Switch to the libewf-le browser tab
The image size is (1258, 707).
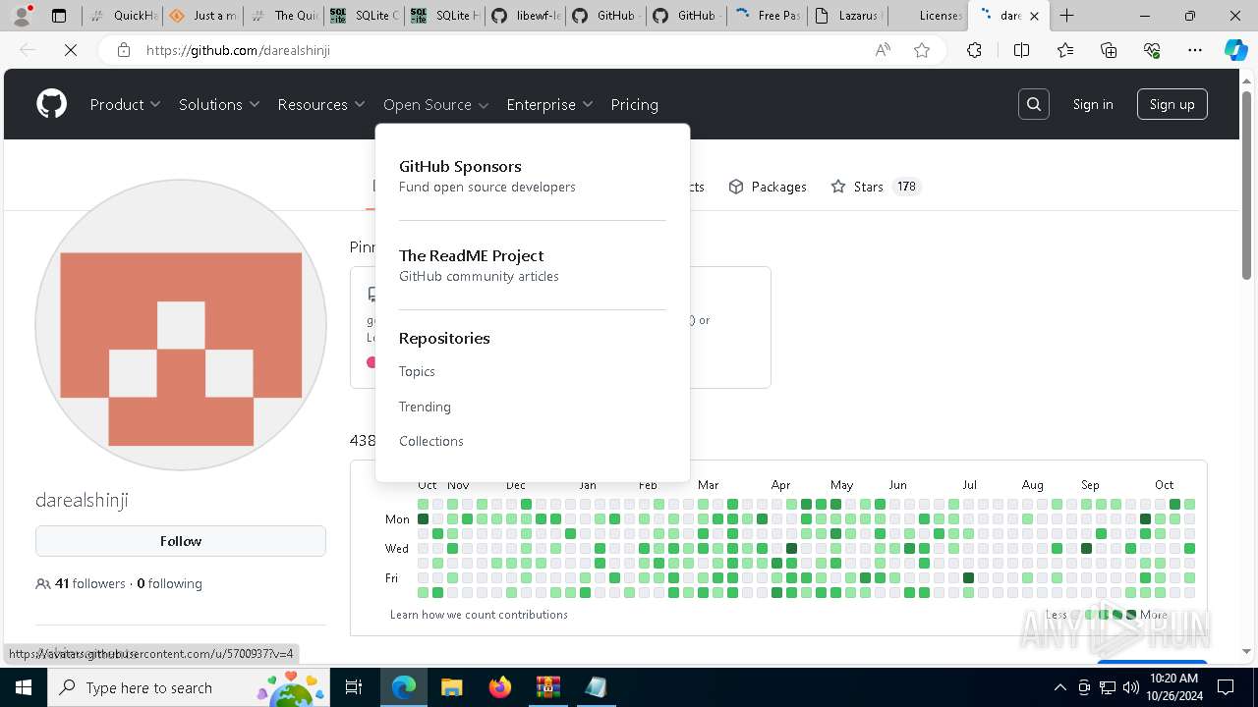point(524,16)
